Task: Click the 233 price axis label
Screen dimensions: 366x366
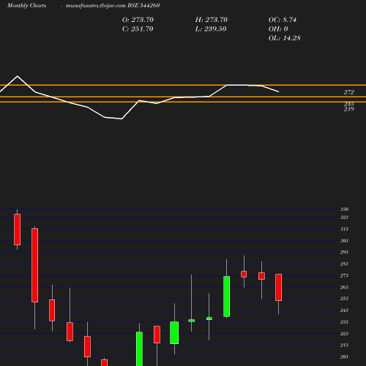Action: [344, 322]
